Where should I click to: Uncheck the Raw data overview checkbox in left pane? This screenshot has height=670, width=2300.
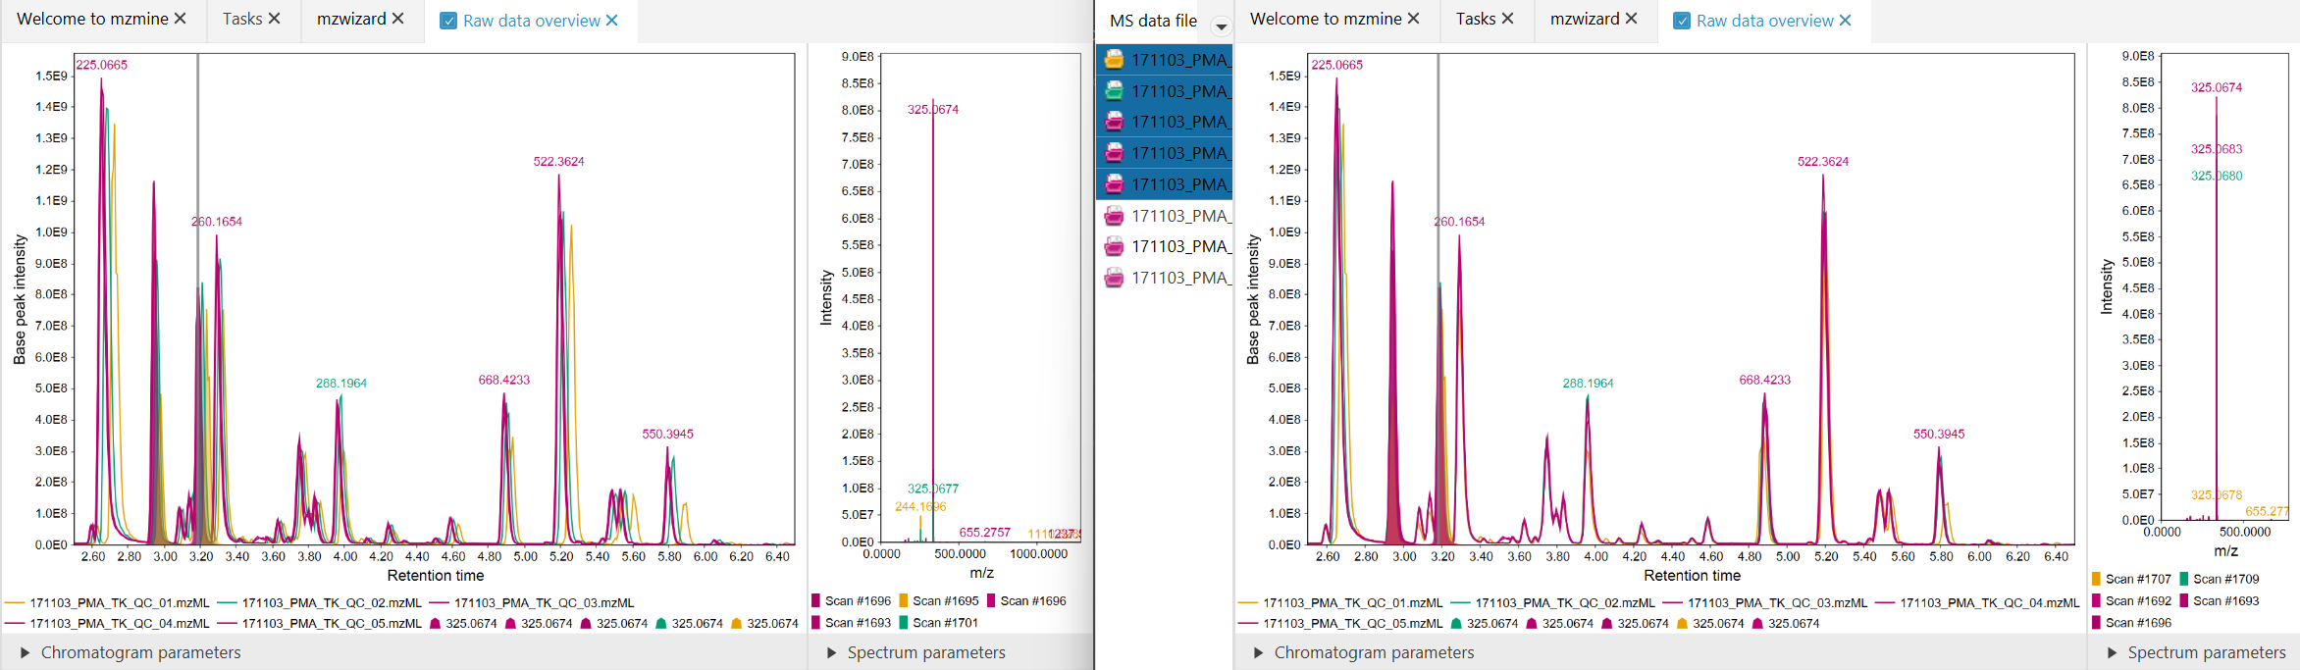(448, 21)
